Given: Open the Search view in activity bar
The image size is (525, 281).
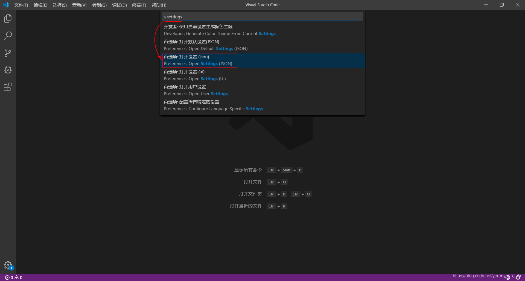Looking at the screenshot, I should pyautogui.click(x=8, y=36).
